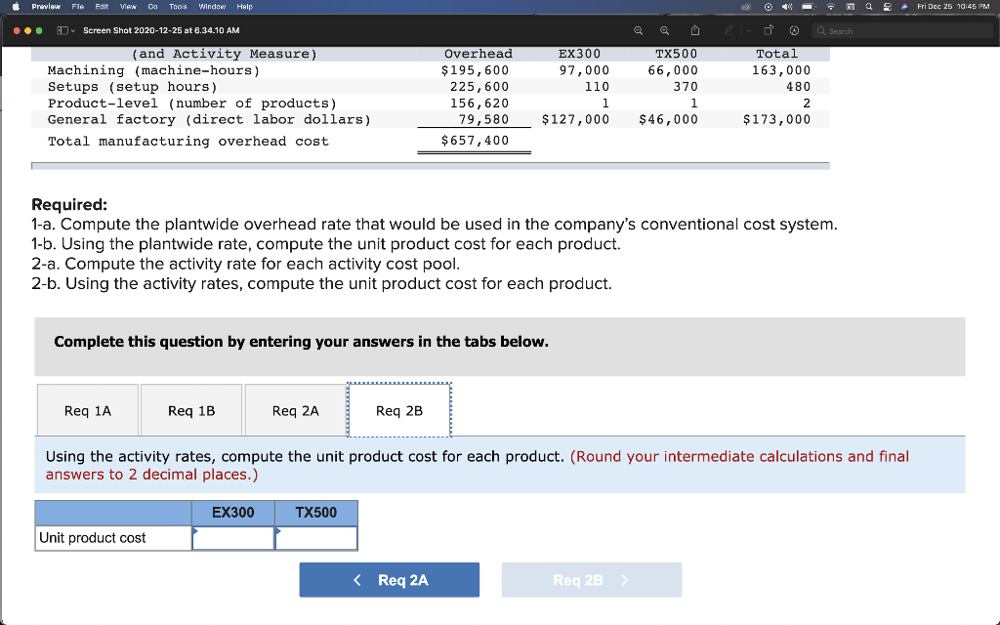This screenshot has height=625, width=1000.
Task: Click the EX300 unit product cost cell
Action: pos(233,536)
